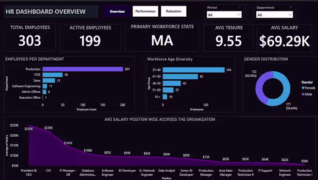Expand Period slicer header chevron
Screen dimensions: 318x180
pos(240,7)
